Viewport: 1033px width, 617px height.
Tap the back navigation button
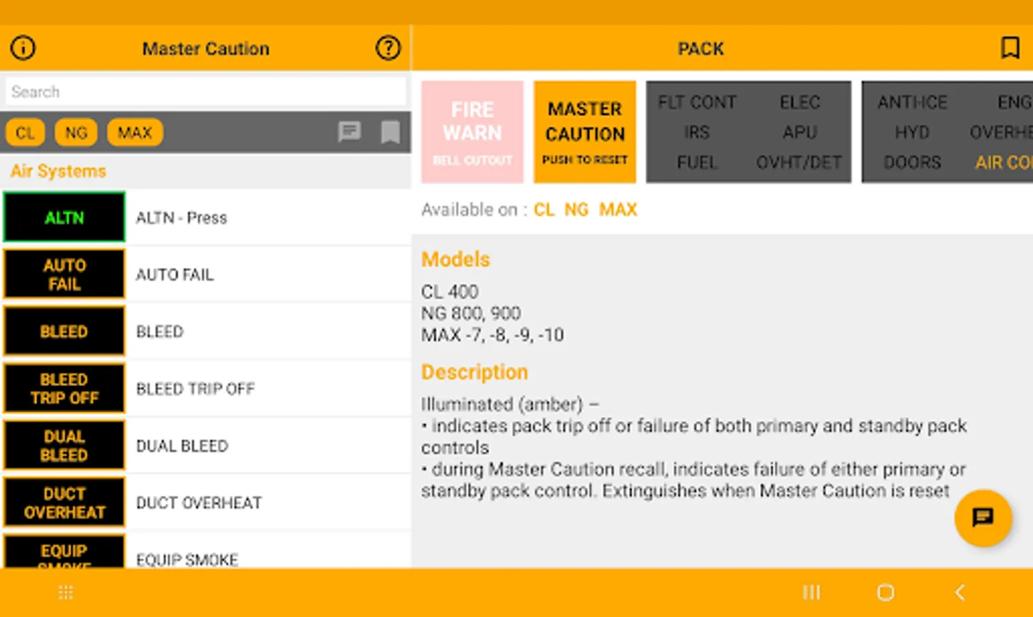tap(959, 592)
